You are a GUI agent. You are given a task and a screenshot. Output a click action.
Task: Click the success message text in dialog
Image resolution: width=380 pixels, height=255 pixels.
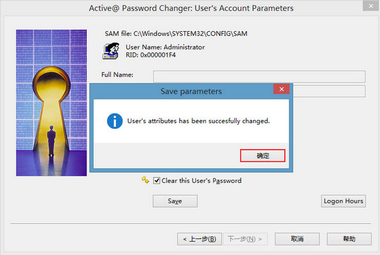198,120
